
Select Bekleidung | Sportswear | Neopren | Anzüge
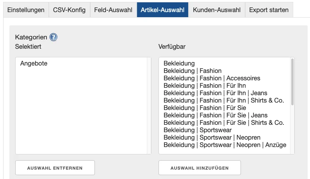[225, 145]
